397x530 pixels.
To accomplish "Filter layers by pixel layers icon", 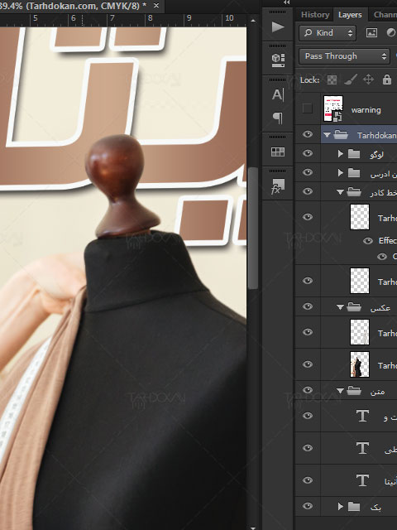I will pyautogui.click(x=371, y=33).
